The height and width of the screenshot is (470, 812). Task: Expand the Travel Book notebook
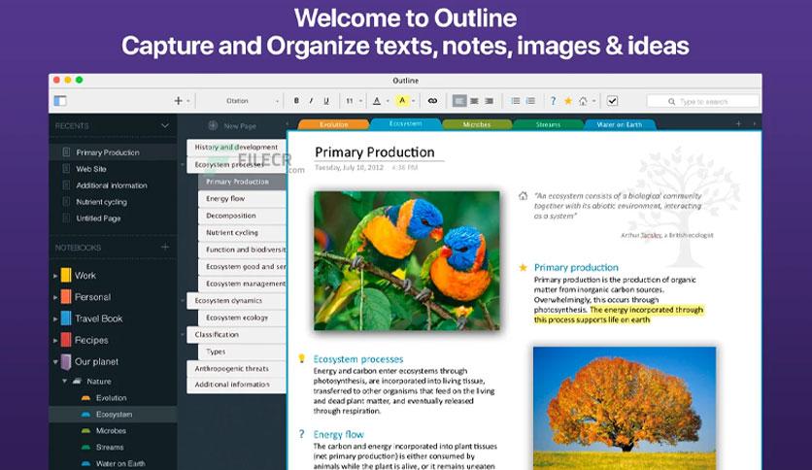(x=55, y=319)
